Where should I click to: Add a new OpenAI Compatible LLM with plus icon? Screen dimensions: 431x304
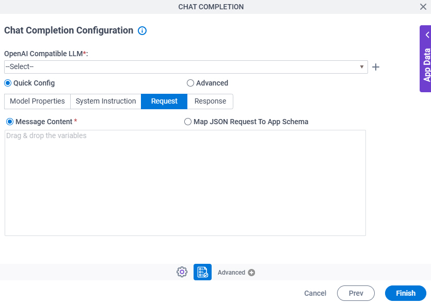click(375, 67)
